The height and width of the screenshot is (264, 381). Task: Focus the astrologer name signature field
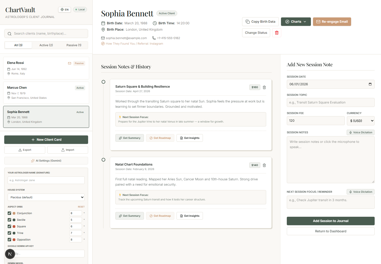[x=46, y=180]
